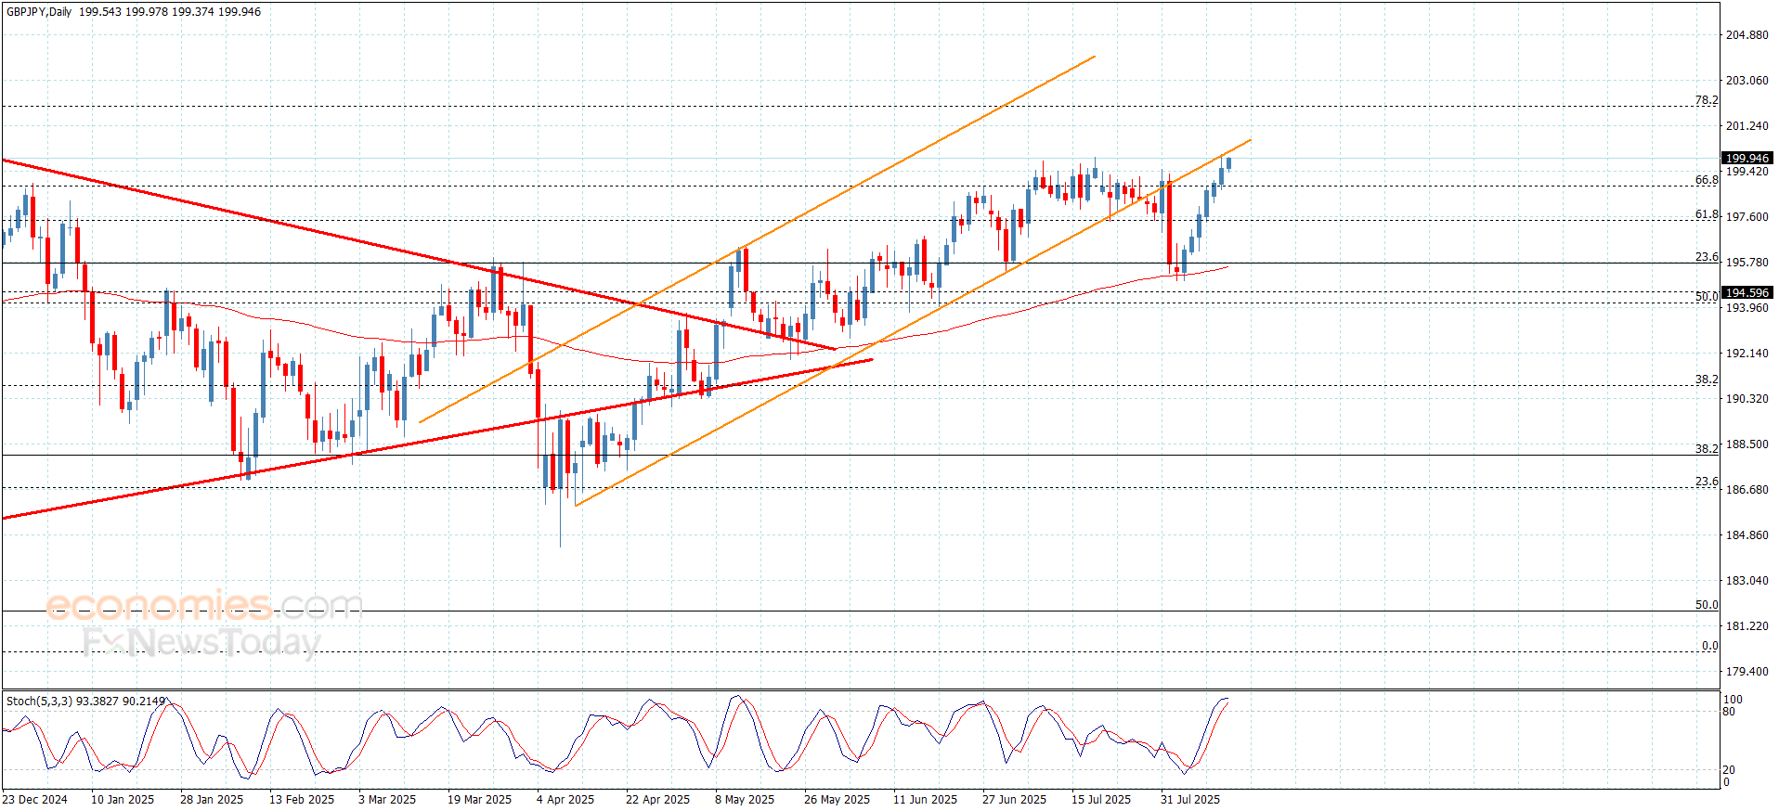The width and height of the screenshot is (1779, 811).
Task: Click the 27 Jun 2025 date label
Action: coord(1014,800)
